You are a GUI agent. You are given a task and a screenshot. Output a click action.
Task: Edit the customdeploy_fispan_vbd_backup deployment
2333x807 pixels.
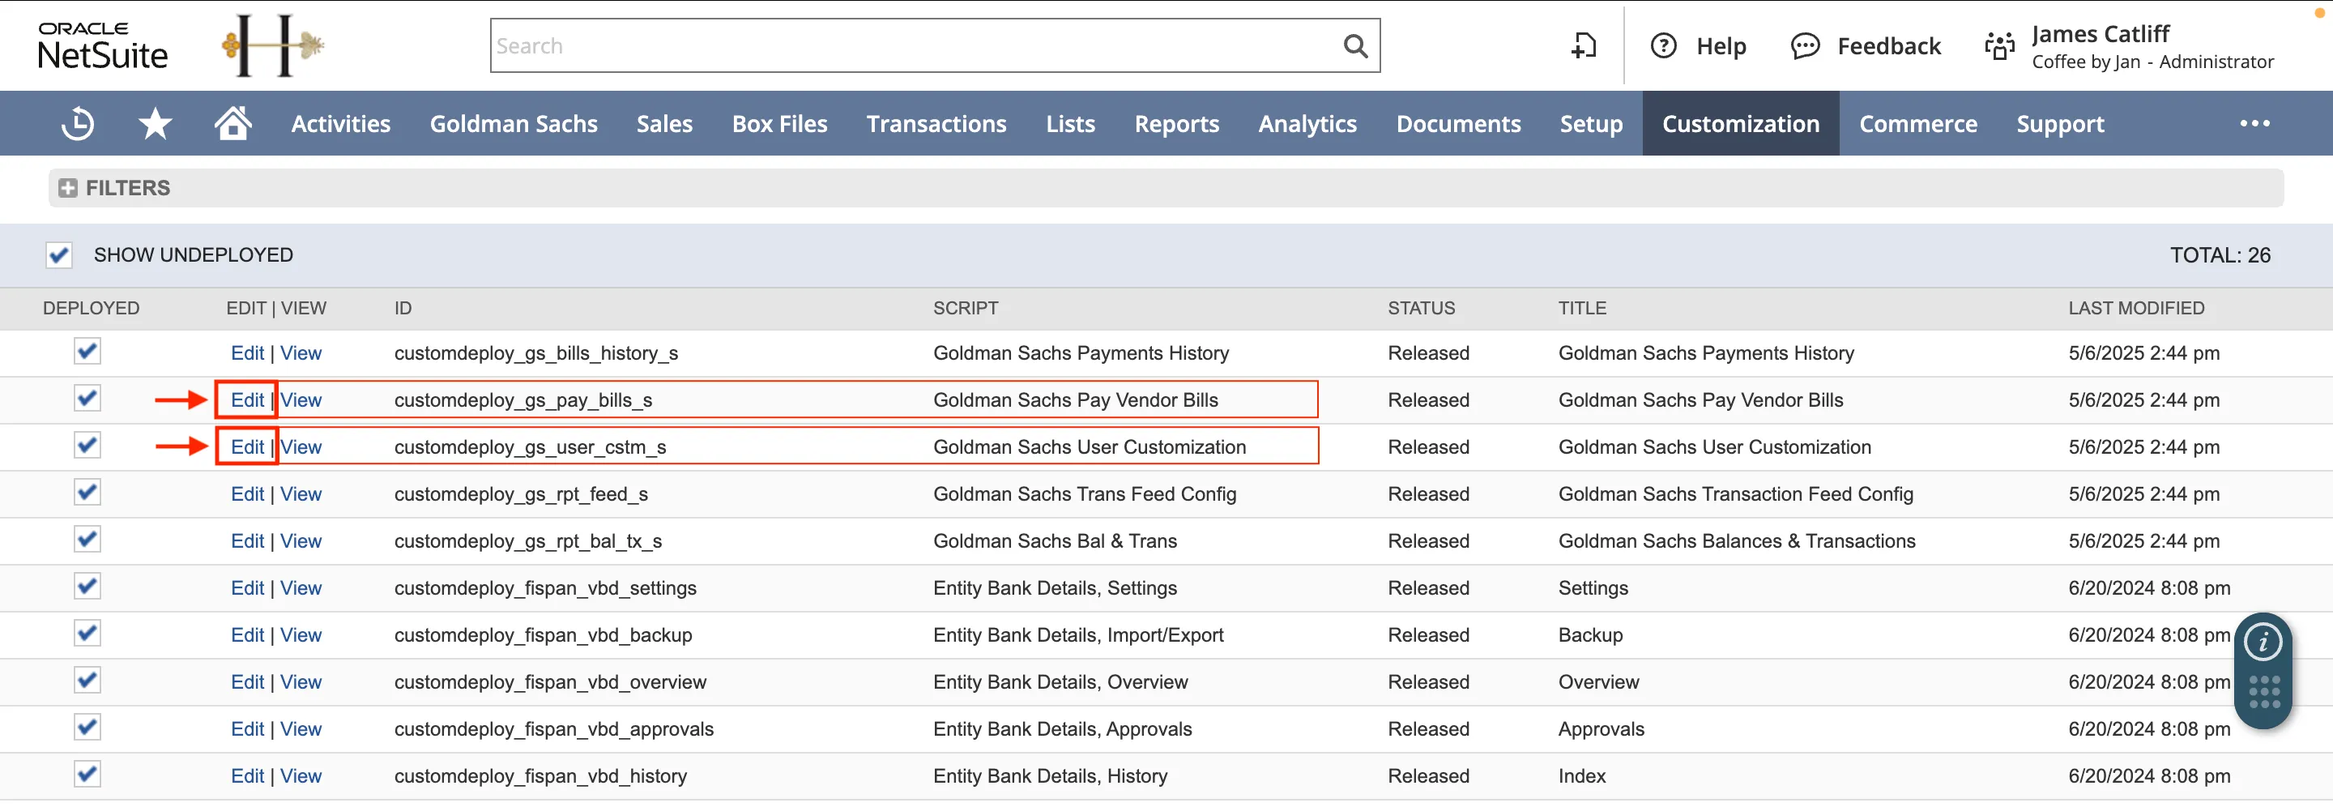click(x=246, y=636)
